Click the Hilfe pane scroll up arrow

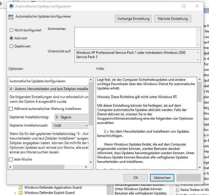pyautogui.click(x=200, y=79)
